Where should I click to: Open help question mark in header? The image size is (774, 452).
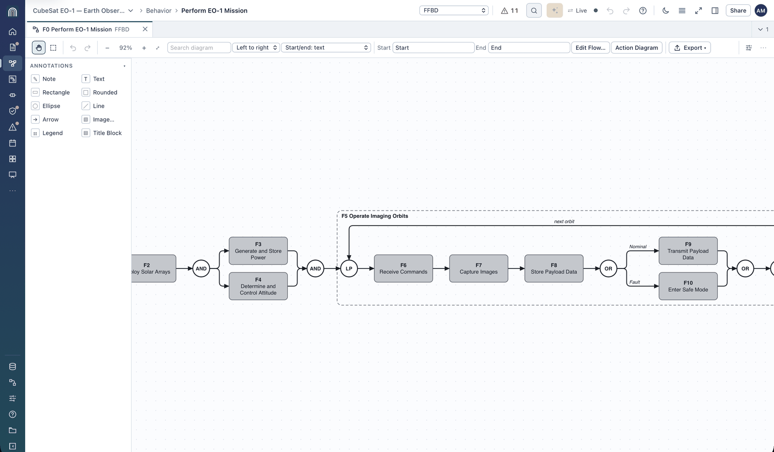click(643, 11)
